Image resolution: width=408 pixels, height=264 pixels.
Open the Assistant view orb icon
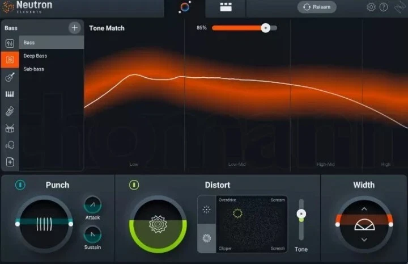click(185, 7)
